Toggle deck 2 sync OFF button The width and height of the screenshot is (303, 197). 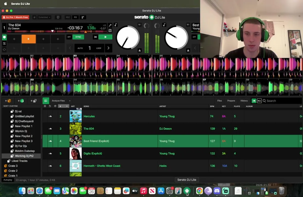pos(194,37)
